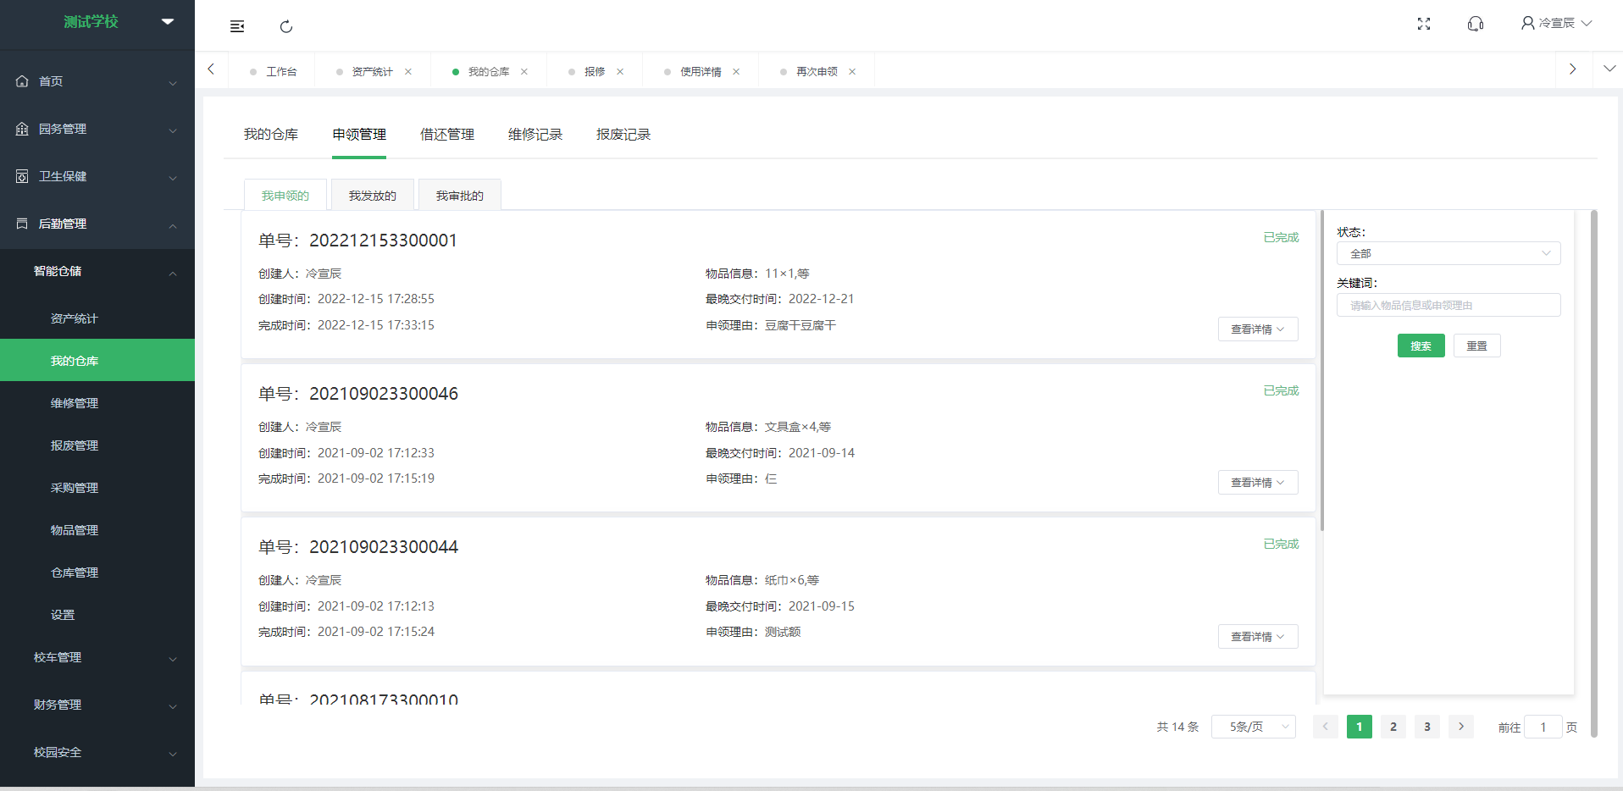
Task: Expand the 校车管理 menu
Action: click(x=97, y=657)
